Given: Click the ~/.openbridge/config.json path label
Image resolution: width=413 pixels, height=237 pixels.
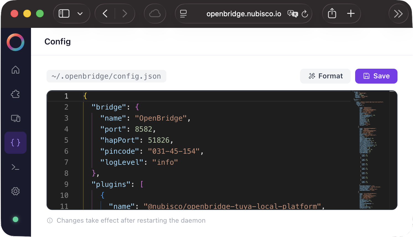Looking at the screenshot, I should pos(106,76).
